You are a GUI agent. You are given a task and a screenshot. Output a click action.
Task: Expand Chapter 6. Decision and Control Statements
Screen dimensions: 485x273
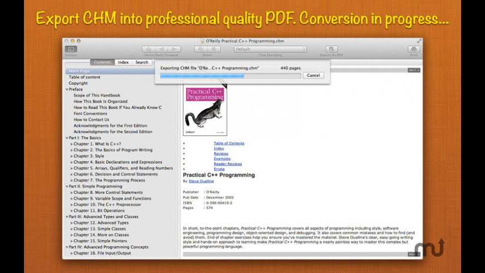[71, 174]
